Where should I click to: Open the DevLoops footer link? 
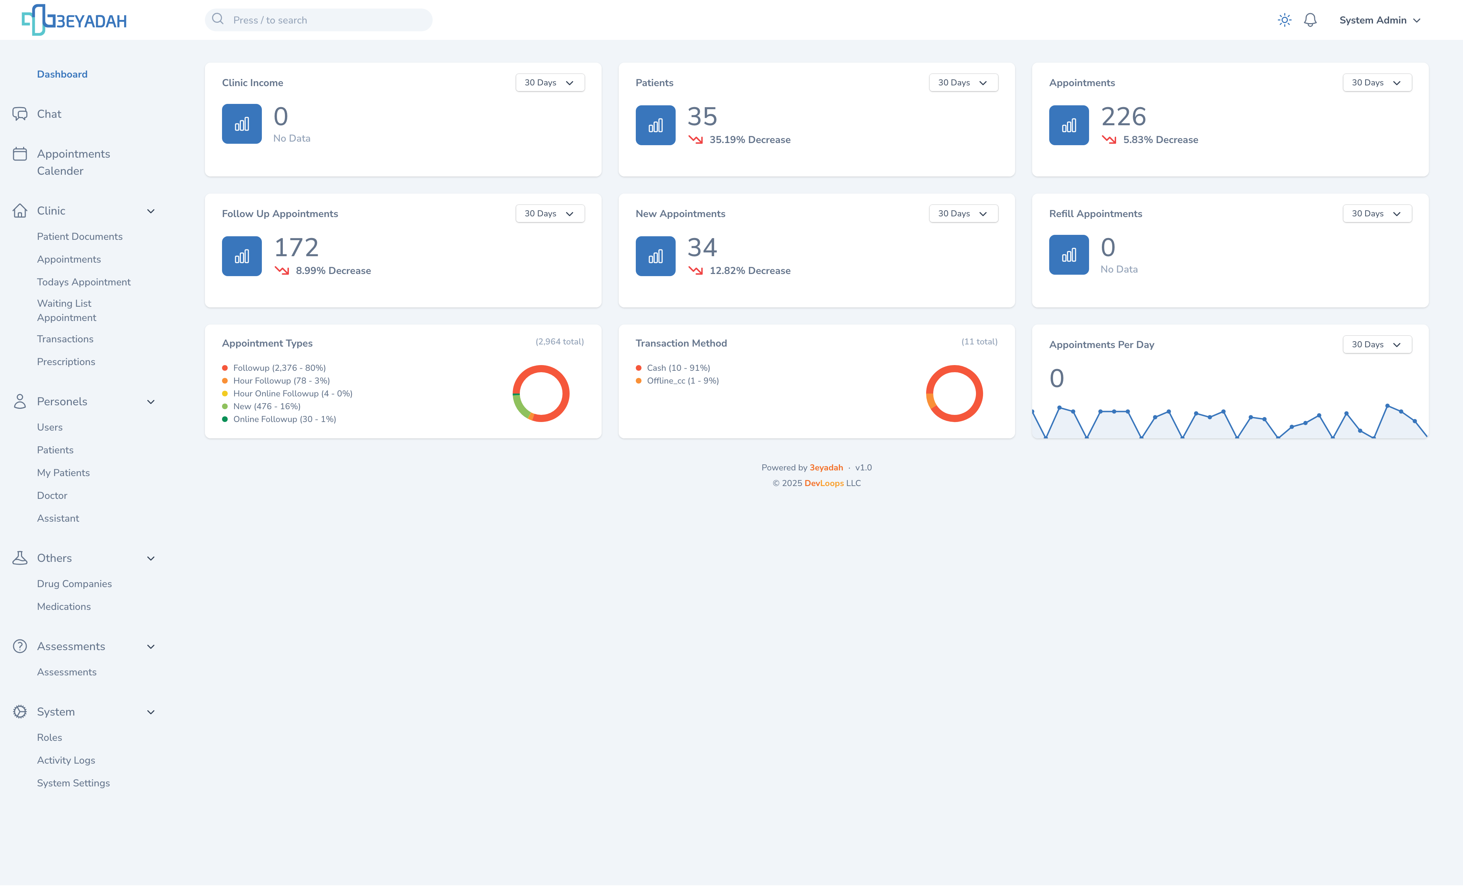(824, 483)
